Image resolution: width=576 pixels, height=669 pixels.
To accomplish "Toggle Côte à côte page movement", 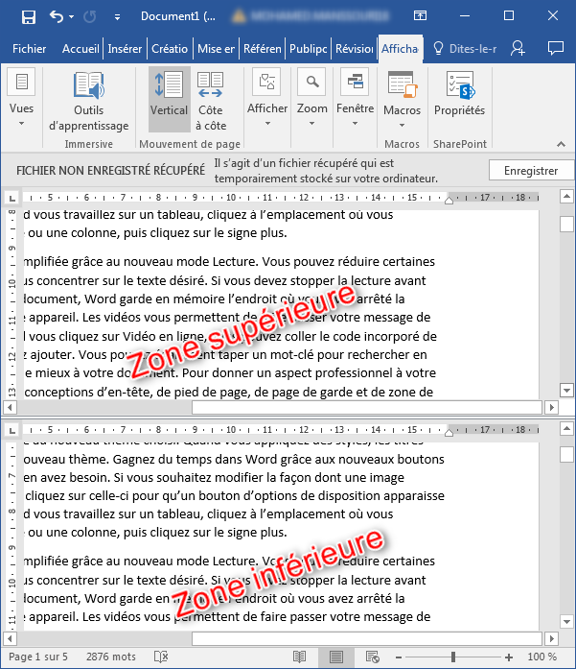I will click(x=211, y=102).
